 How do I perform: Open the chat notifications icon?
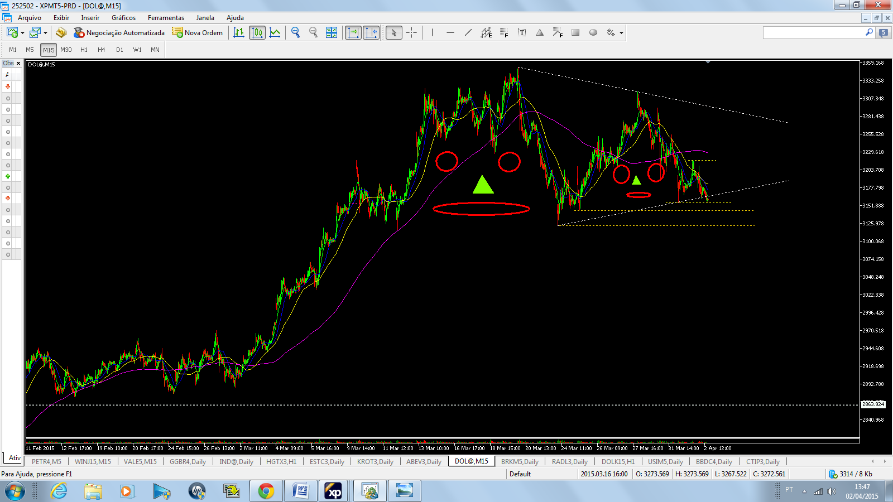[x=883, y=32]
